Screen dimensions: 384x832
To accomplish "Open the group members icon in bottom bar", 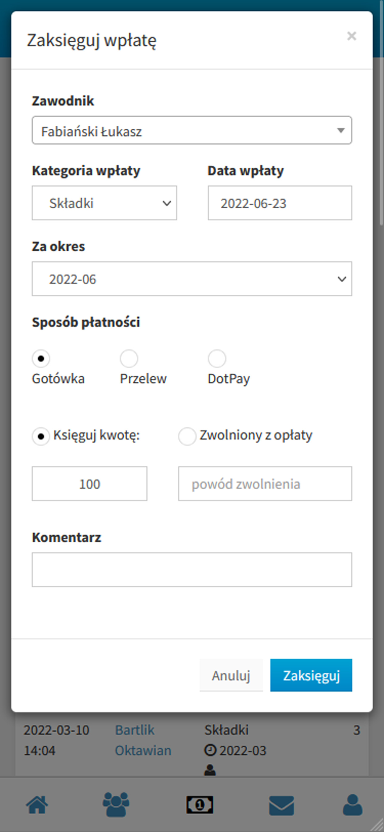I will [x=116, y=804].
